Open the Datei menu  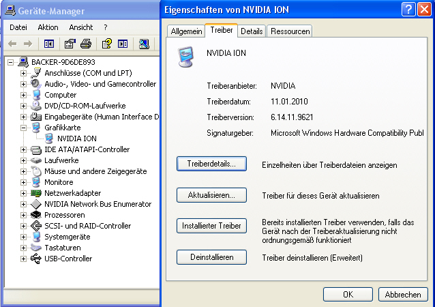pyautogui.click(x=18, y=27)
